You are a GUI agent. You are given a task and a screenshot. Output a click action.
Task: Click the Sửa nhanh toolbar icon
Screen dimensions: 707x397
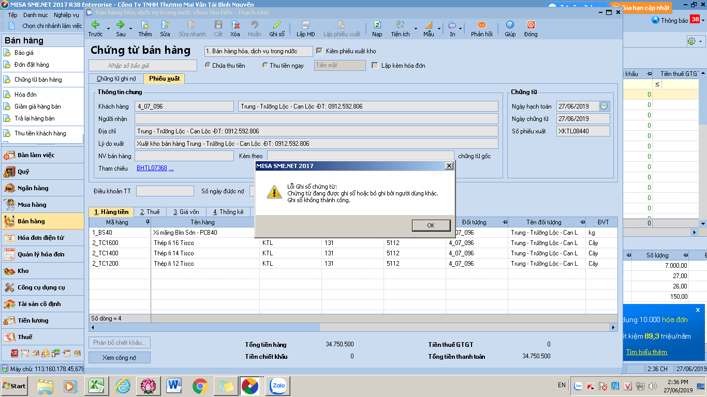[x=192, y=25]
